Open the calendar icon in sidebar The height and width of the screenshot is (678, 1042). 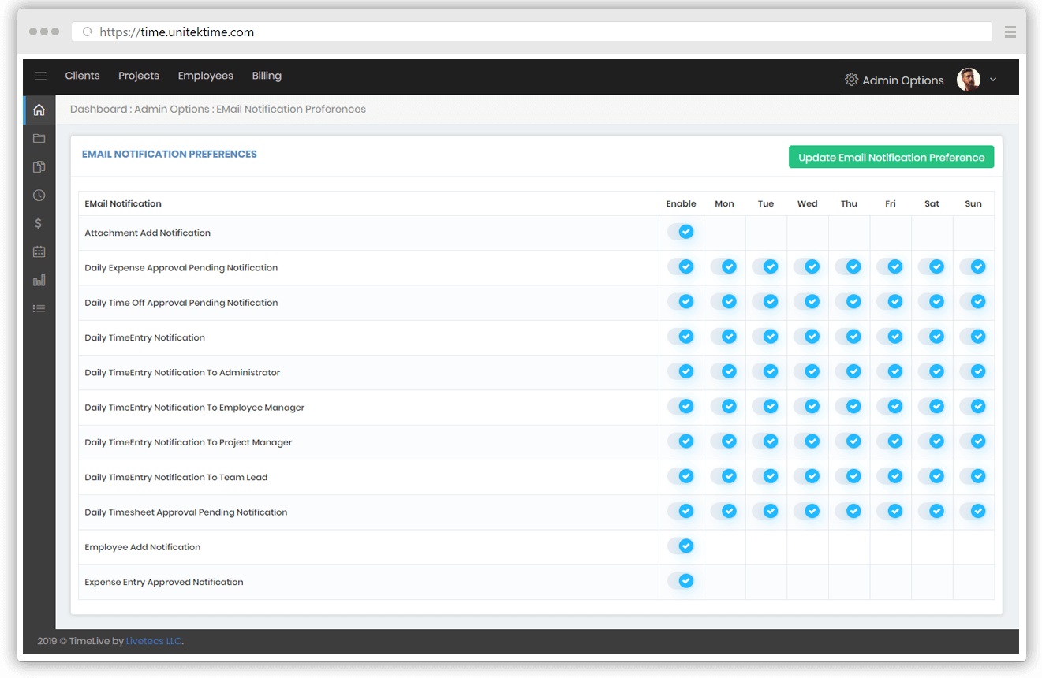point(39,252)
